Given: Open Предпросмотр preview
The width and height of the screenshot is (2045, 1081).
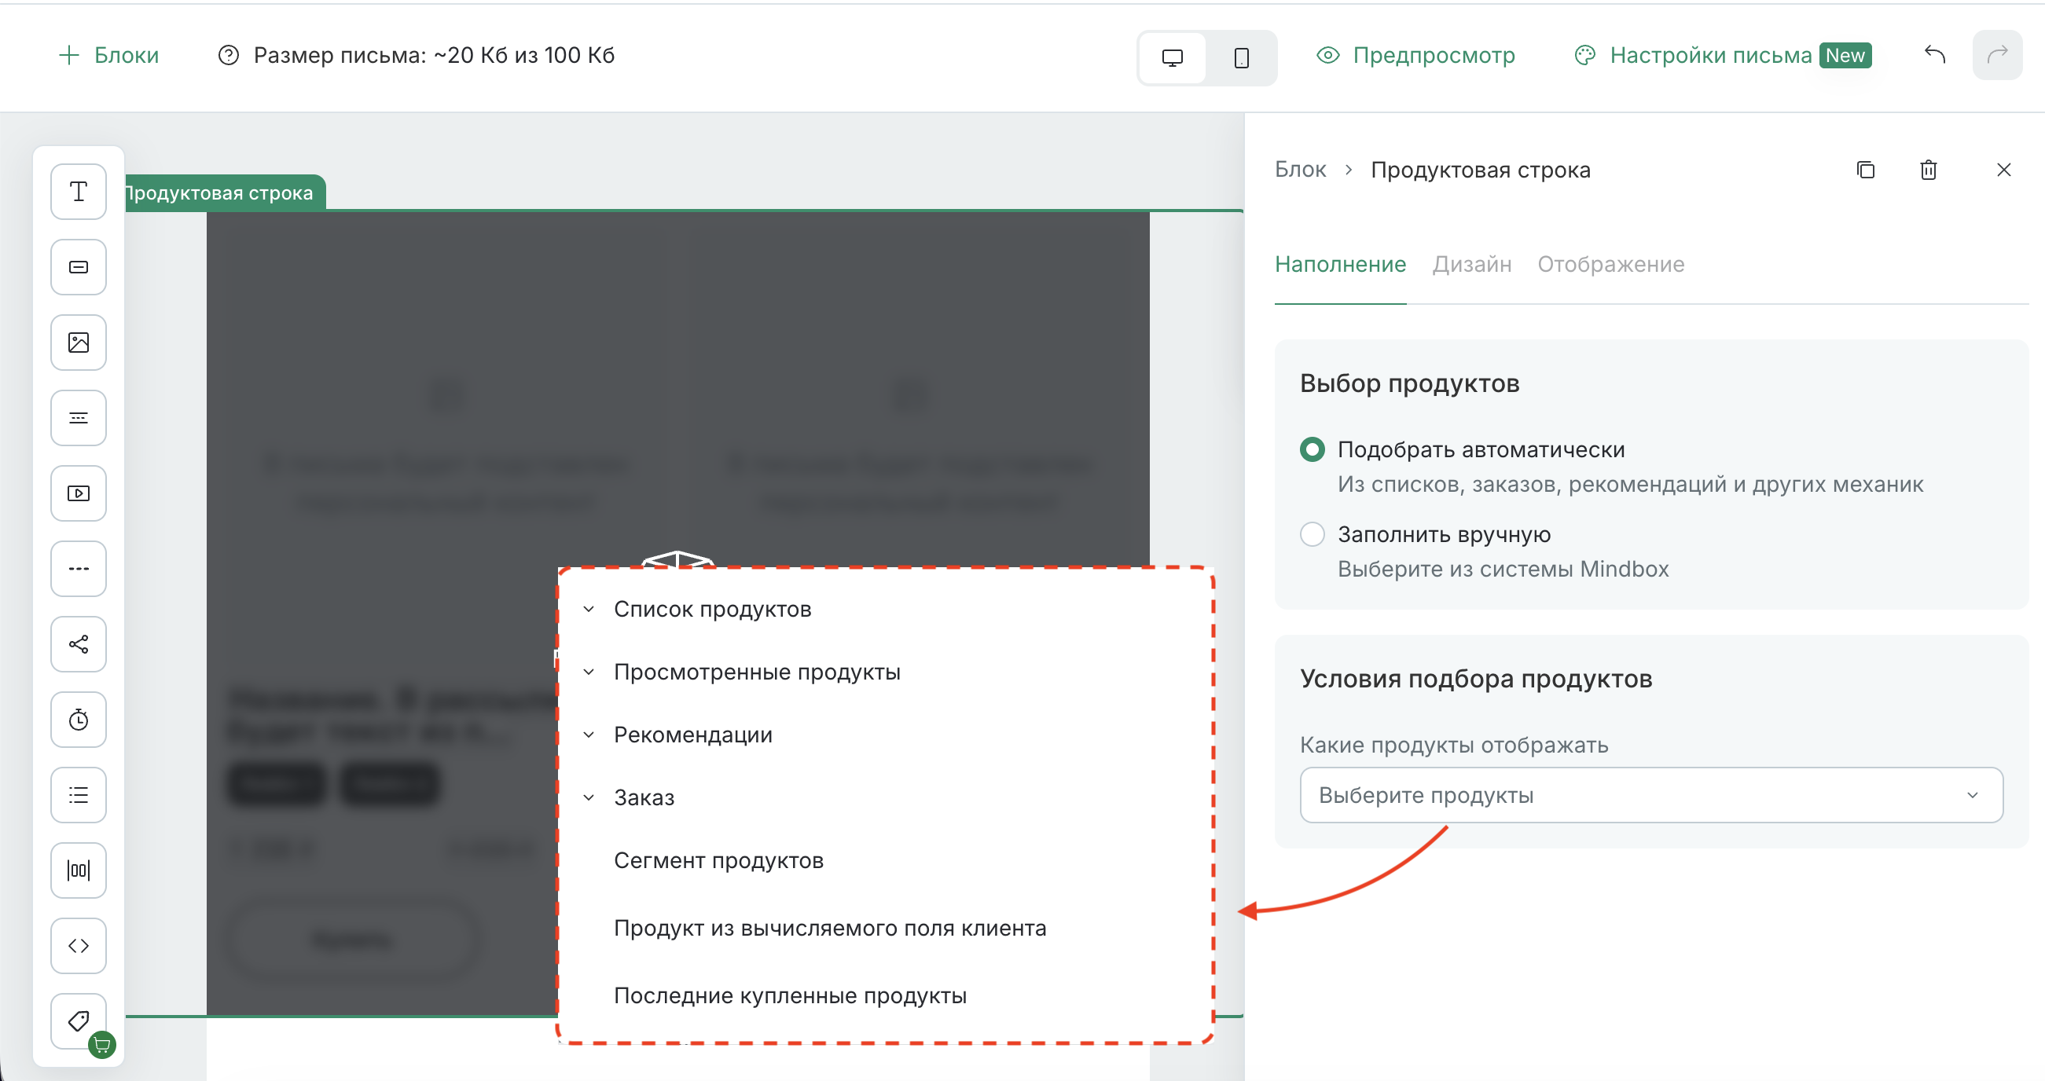Looking at the screenshot, I should click(1415, 55).
